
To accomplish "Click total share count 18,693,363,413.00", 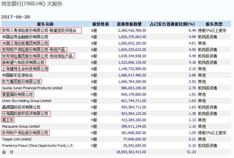I will coord(131,152).
